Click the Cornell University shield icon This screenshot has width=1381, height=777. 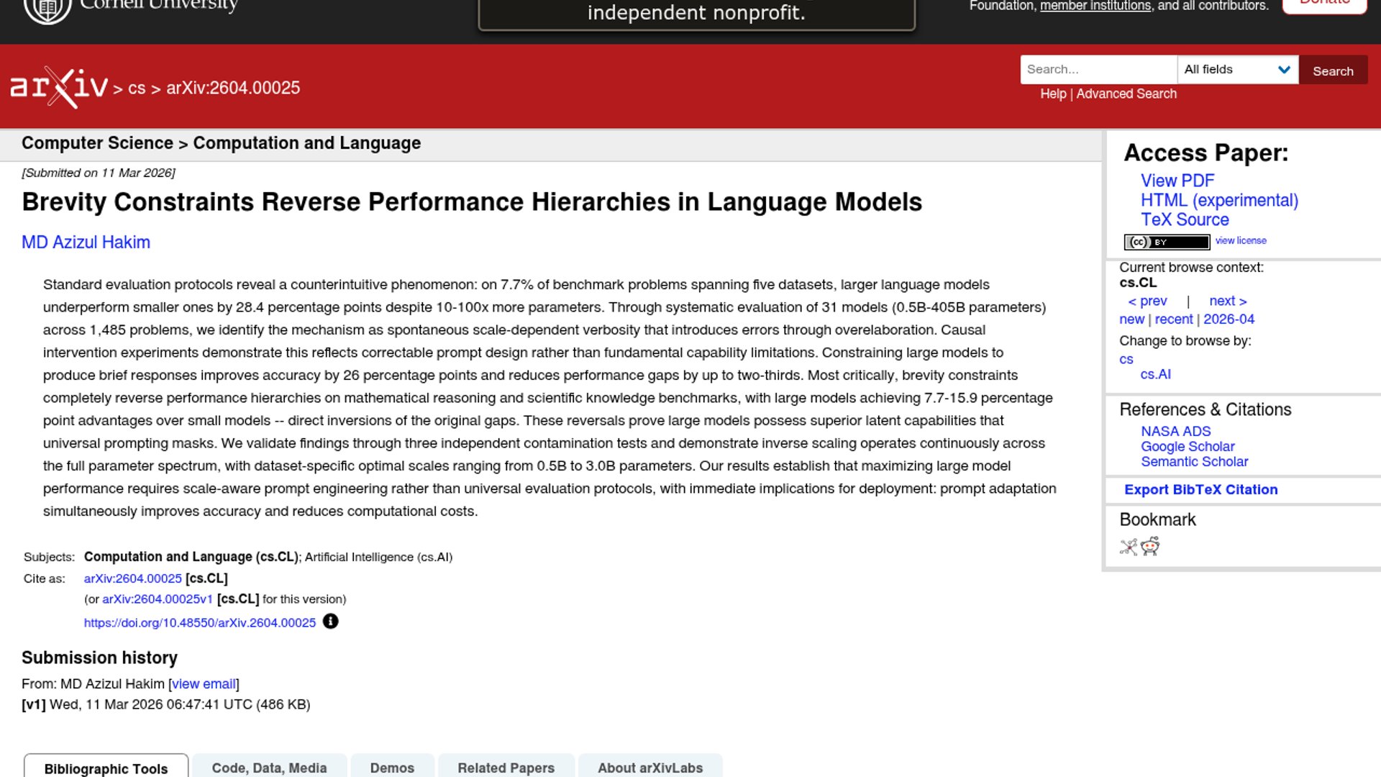47,9
